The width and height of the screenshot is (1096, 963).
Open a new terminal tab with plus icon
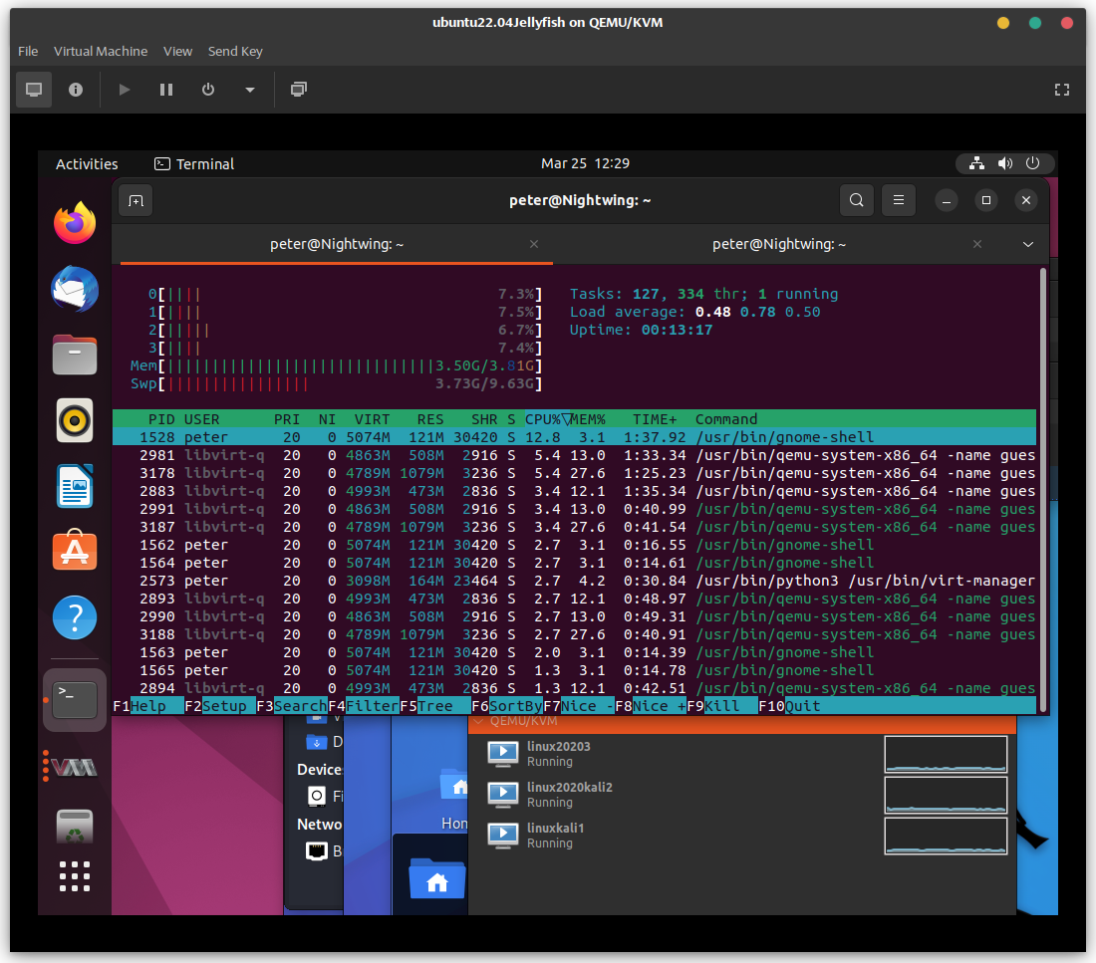(136, 200)
